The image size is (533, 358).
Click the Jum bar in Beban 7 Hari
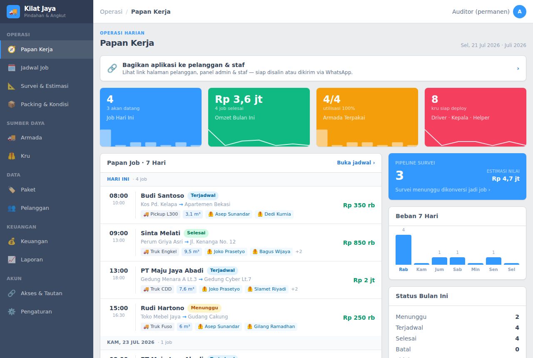[x=439, y=261]
